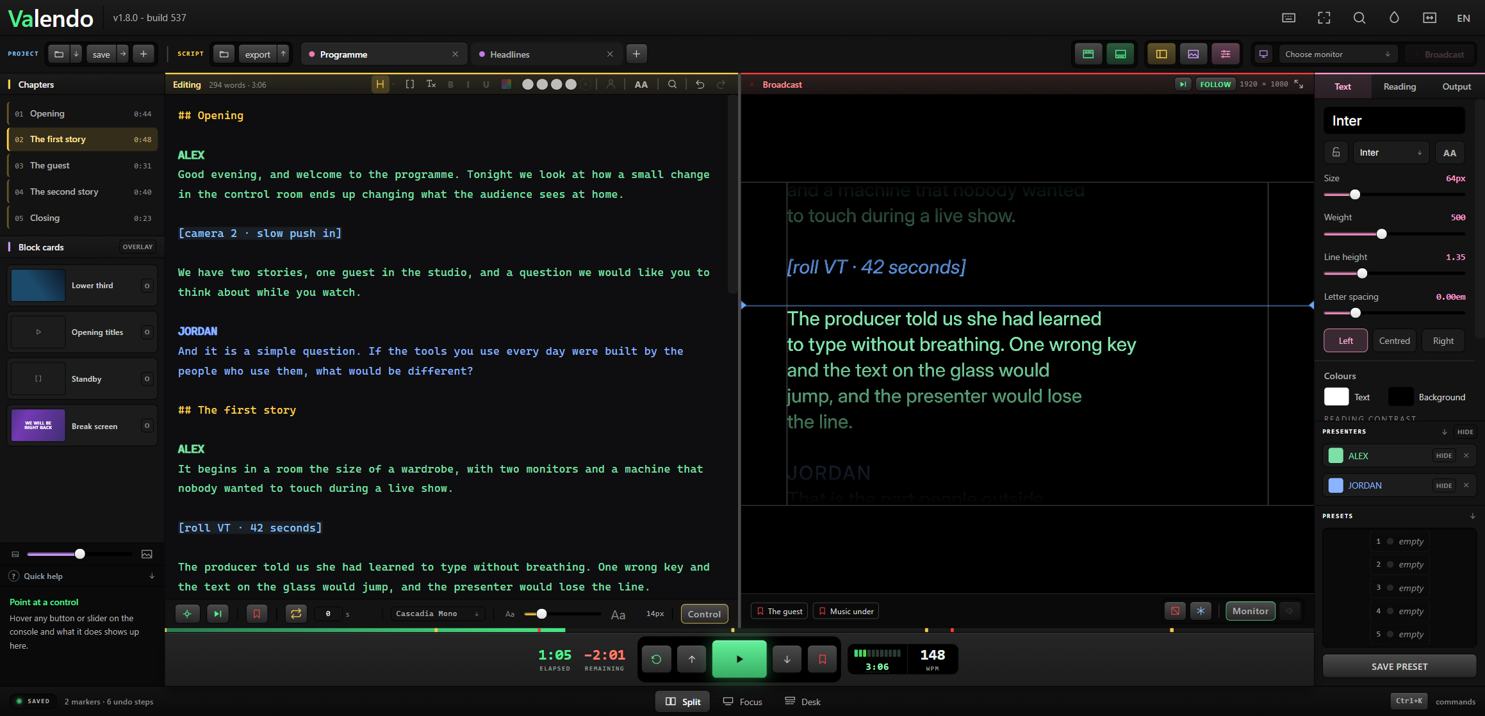Toggle the Monitor button under preview

tap(1250, 611)
